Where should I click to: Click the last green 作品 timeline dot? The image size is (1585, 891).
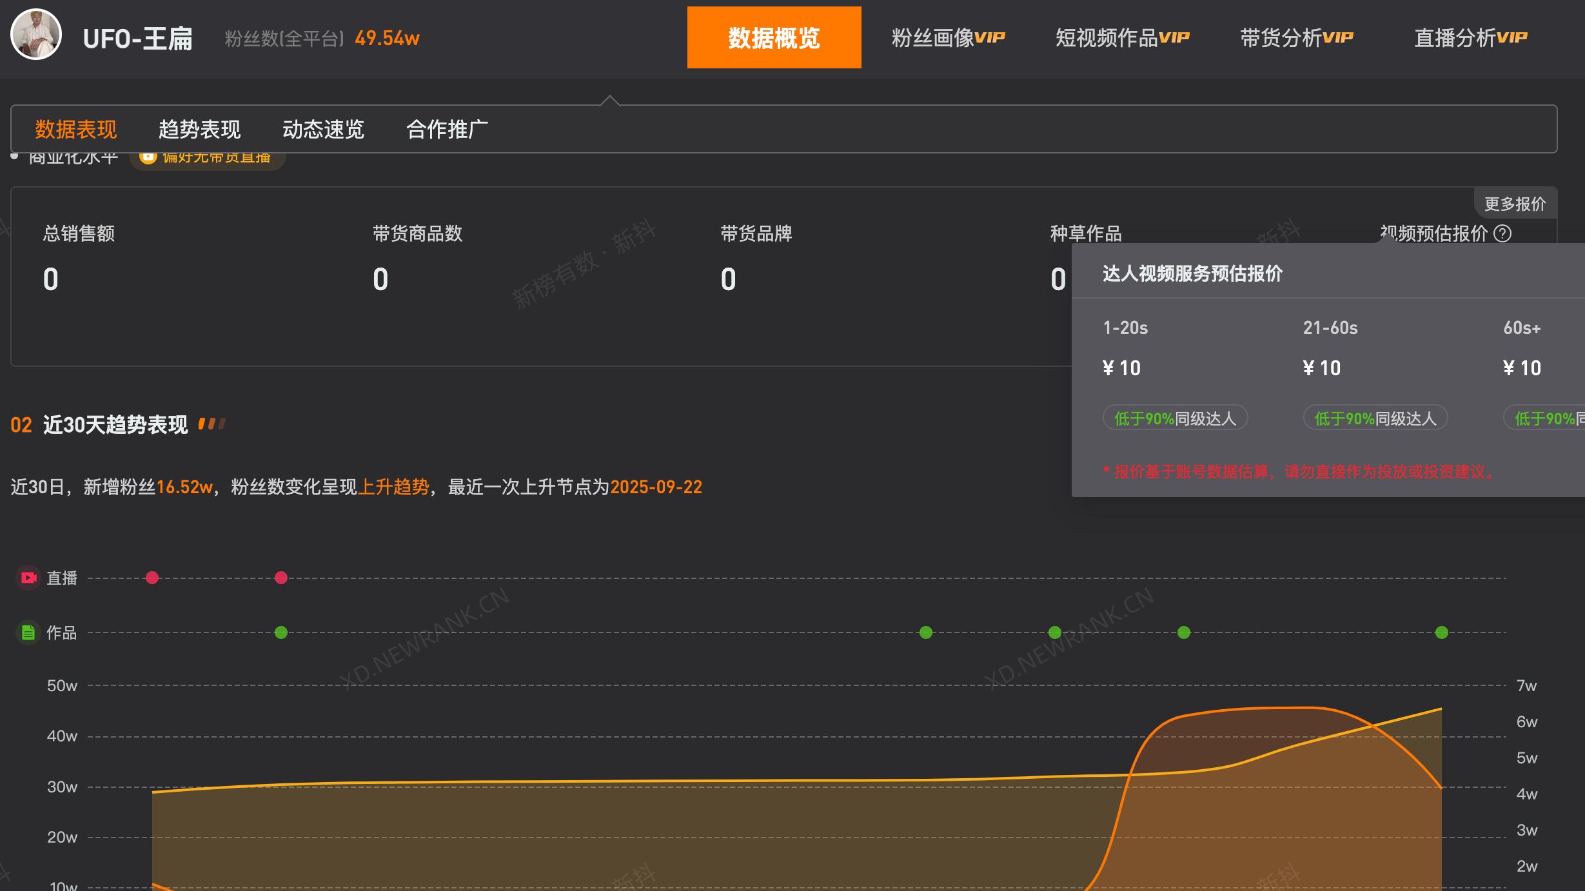(x=1442, y=632)
